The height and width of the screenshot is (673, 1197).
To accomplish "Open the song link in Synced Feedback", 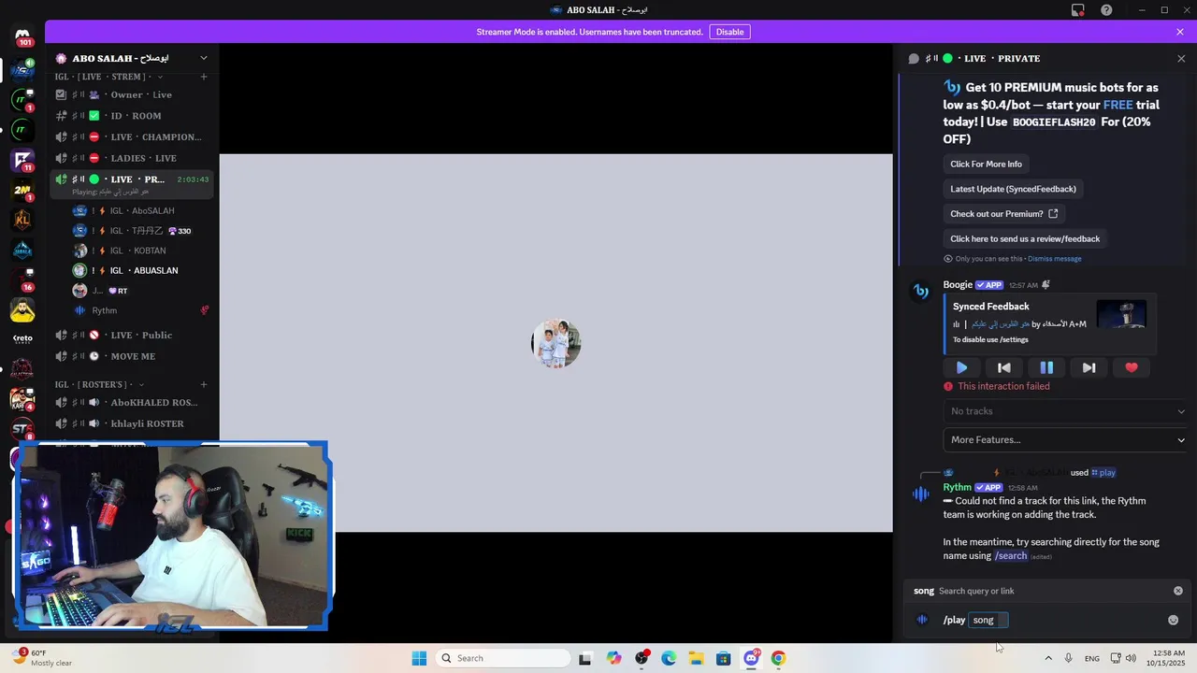I will tap(1001, 324).
